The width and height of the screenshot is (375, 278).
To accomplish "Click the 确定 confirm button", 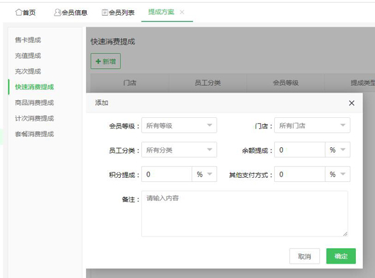I will click(341, 256).
